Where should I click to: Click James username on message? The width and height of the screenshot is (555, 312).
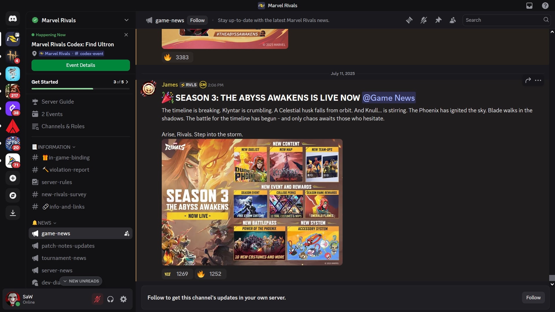pyautogui.click(x=170, y=85)
